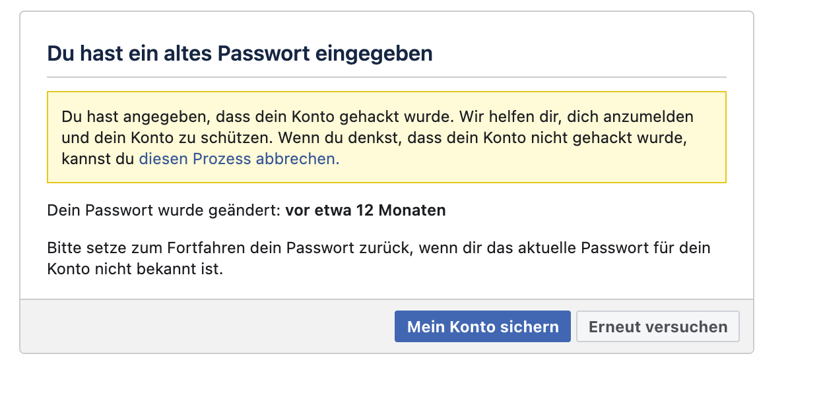
Task: Click the "Mein Konto sichern" button
Action: (x=482, y=326)
